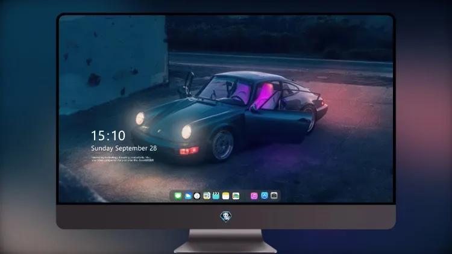
Task: Open the Weather app in dock
Action: 188,196
